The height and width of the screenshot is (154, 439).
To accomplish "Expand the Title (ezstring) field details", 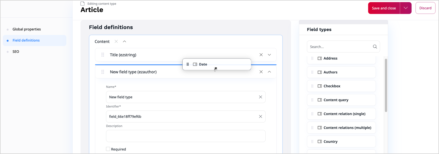I will pyautogui.click(x=269, y=55).
